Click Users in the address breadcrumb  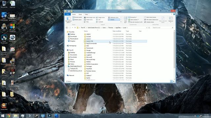(104, 28)
